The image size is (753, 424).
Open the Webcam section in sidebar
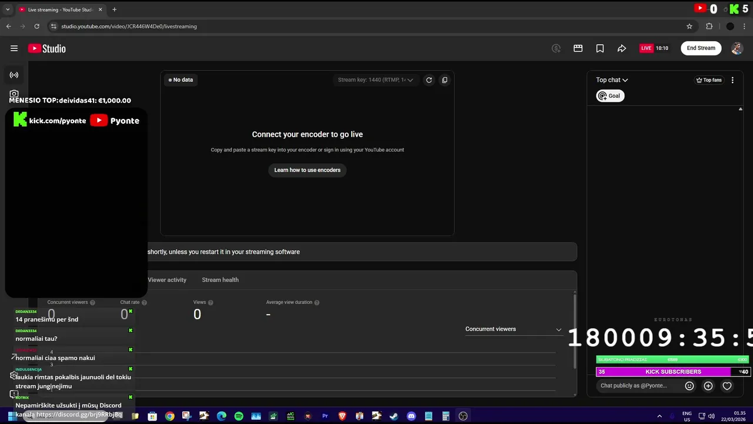(x=14, y=94)
